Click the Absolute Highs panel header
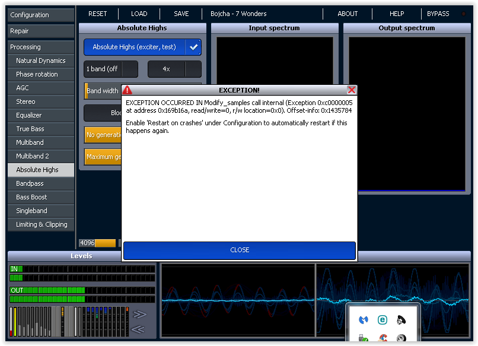Image resolution: width=478 pixels, height=346 pixels. tap(142, 28)
